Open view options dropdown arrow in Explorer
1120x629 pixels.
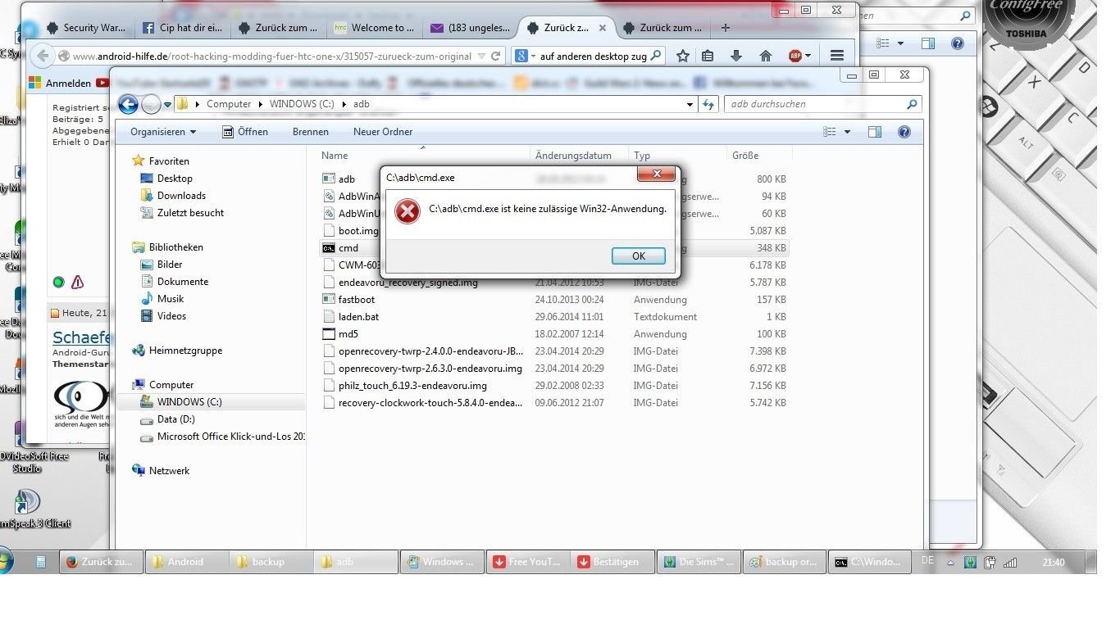(x=847, y=132)
